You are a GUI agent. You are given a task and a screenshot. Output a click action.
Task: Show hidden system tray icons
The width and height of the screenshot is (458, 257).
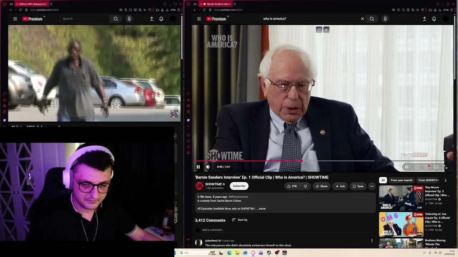(424, 253)
